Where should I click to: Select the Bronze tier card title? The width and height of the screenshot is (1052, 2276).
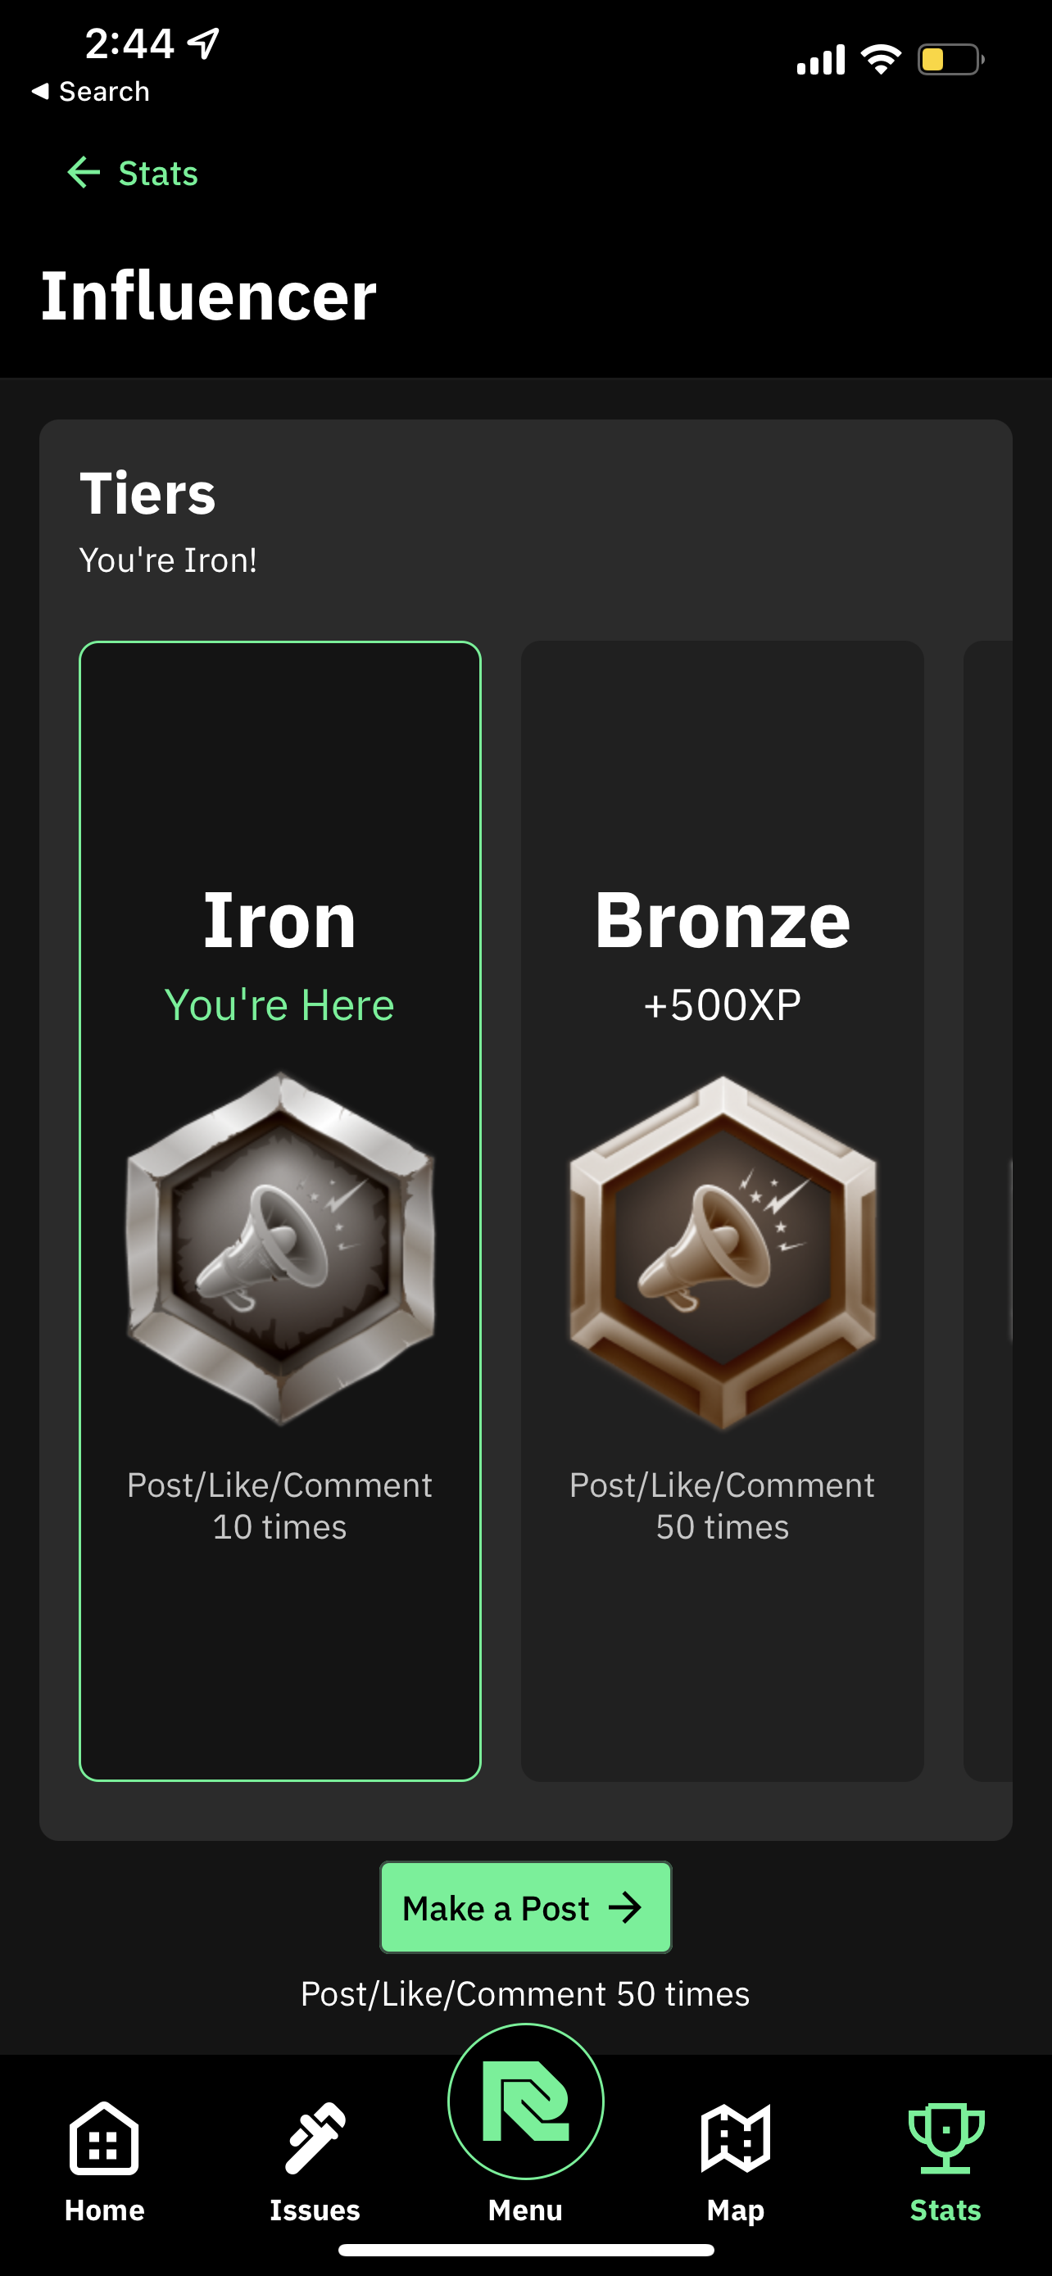pos(723,921)
